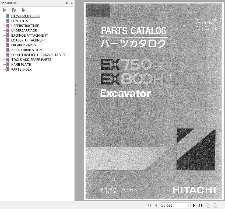Click the bookmark icon beside TOOLS AND SPARE PARTS
Screen dimensions: 225x209
click(x=8, y=60)
